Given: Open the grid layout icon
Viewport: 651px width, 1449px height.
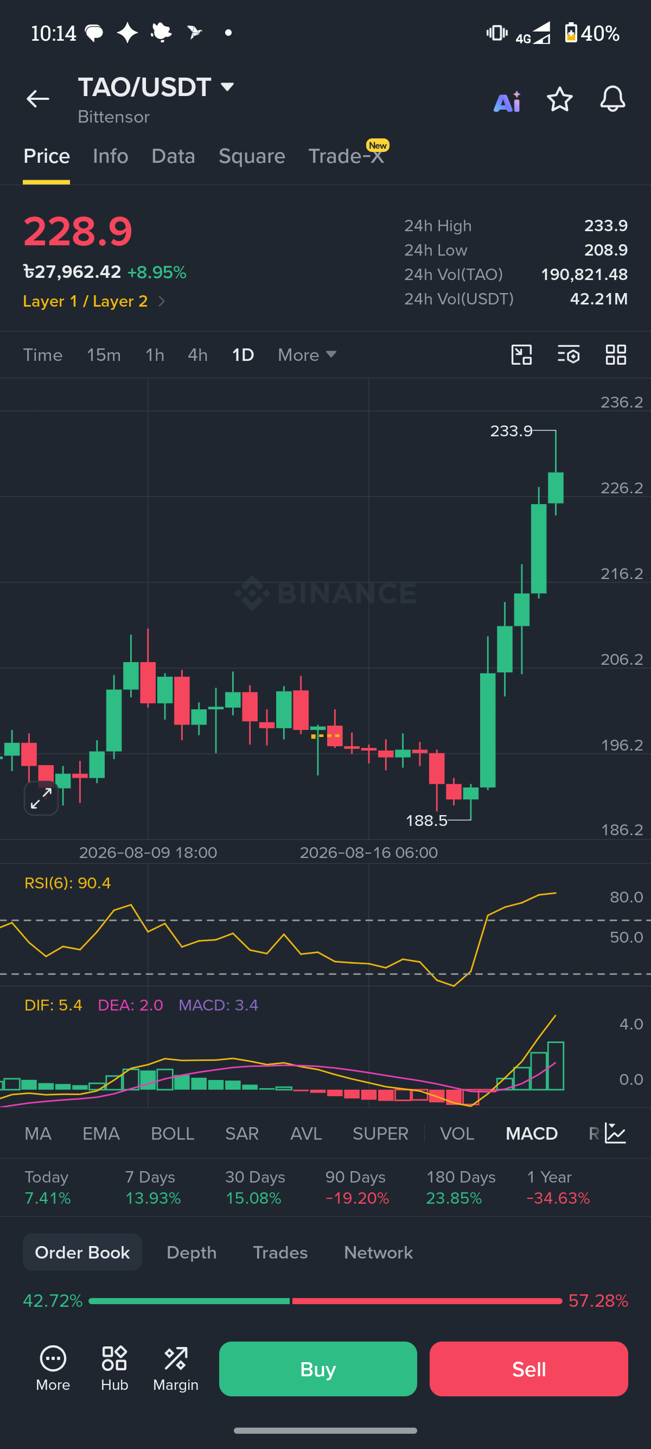Looking at the screenshot, I should [x=616, y=355].
